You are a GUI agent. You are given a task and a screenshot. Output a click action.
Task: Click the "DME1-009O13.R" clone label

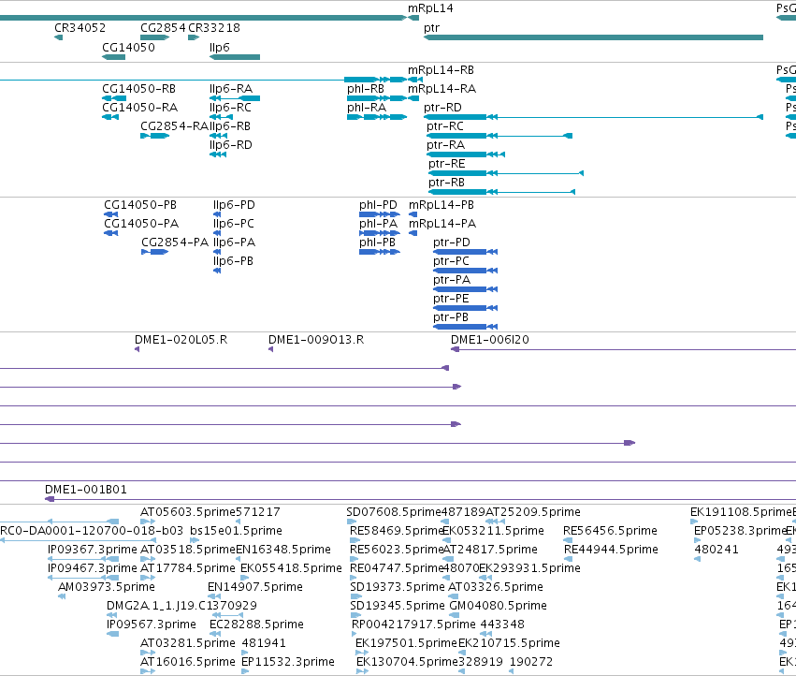click(316, 340)
